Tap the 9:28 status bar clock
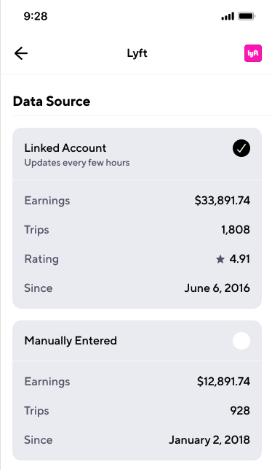 (x=36, y=16)
